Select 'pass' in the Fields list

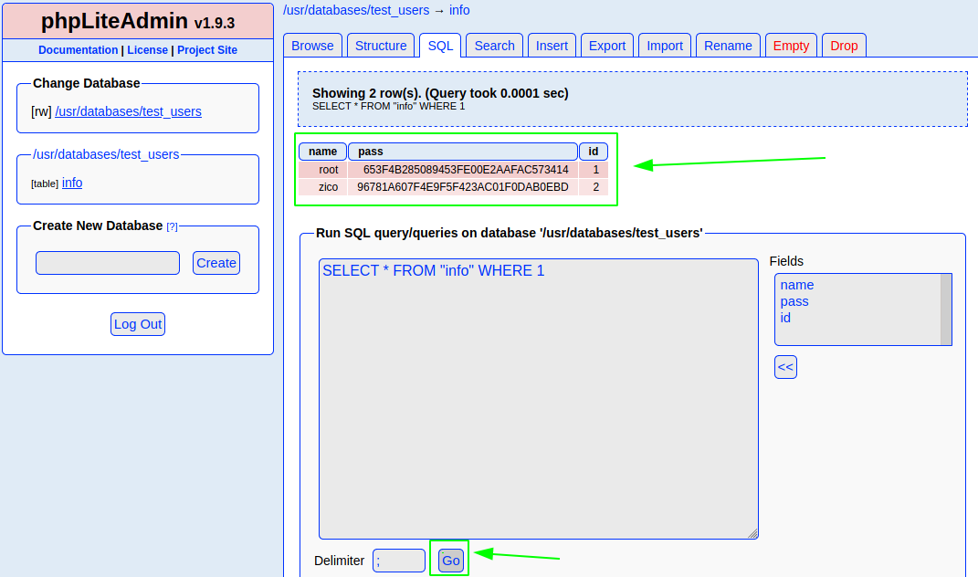click(x=794, y=301)
